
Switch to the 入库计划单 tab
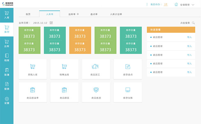coord(116,14)
